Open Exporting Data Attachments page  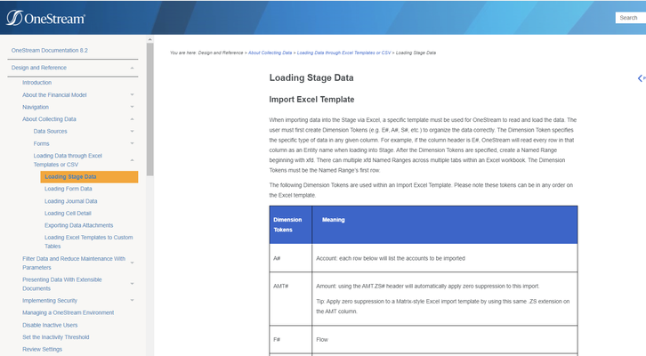78,225
